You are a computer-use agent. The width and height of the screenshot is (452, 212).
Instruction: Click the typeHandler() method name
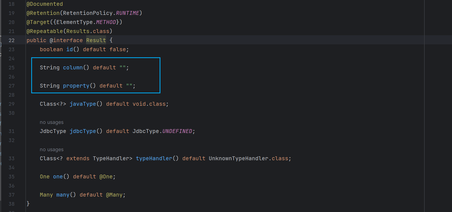pyautogui.click(x=154, y=158)
